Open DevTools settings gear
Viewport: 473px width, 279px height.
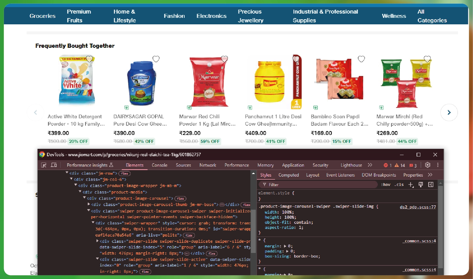click(x=428, y=165)
